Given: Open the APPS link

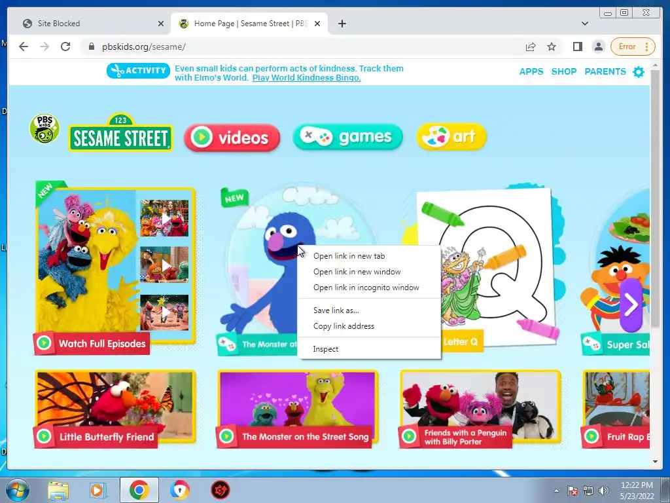Looking at the screenshot, I should pyautogui.click(x=531, y=71).
